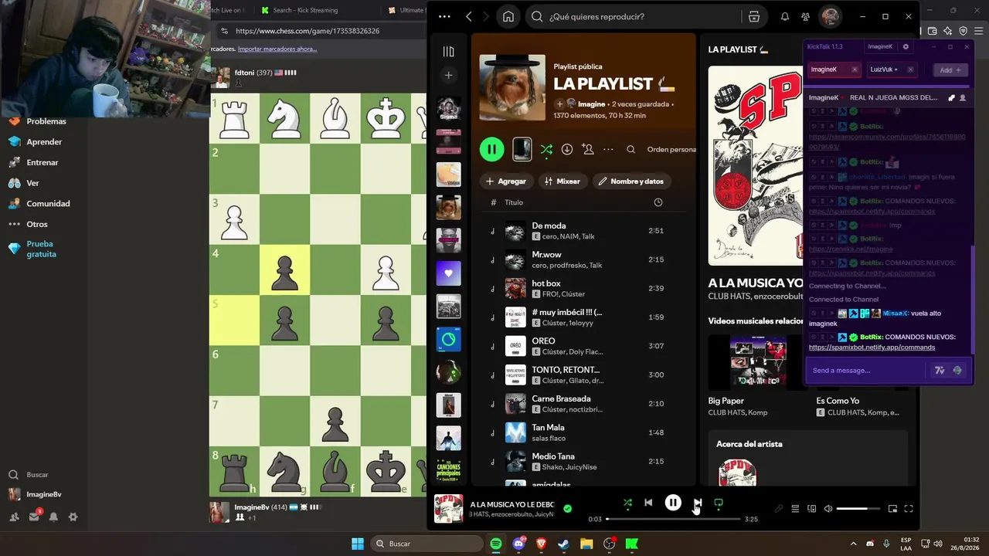Skip to previous track

(648, 503)
